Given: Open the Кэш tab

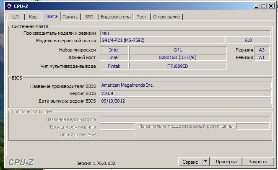Looking at the screenshot, I should tap(33, 17).
